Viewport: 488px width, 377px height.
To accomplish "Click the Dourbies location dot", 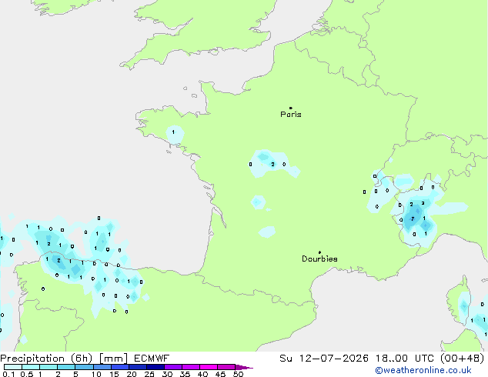I will [319, 252].
